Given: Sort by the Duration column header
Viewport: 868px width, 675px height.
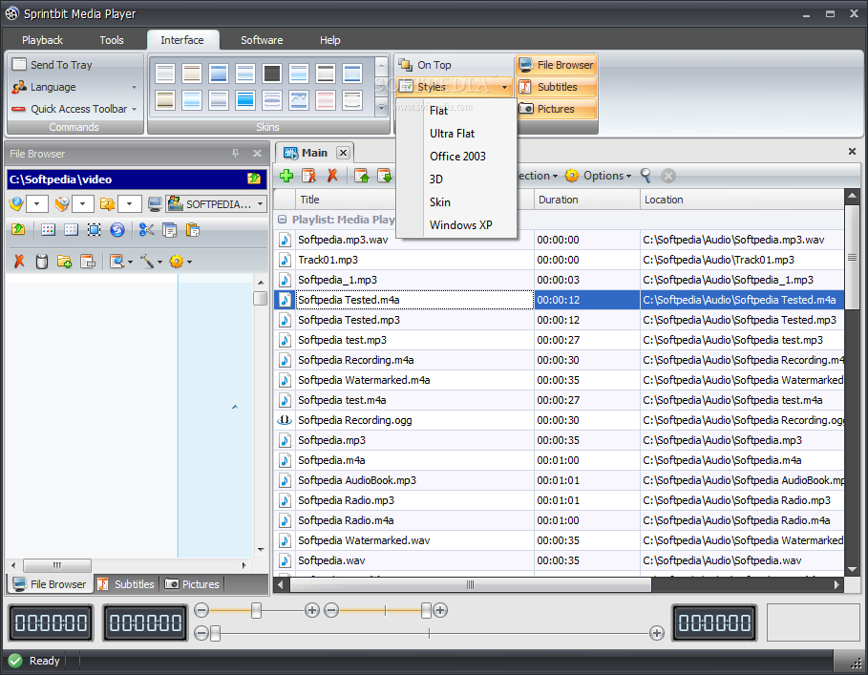Looking at the screenshot, I should click(x=587, y=200).
